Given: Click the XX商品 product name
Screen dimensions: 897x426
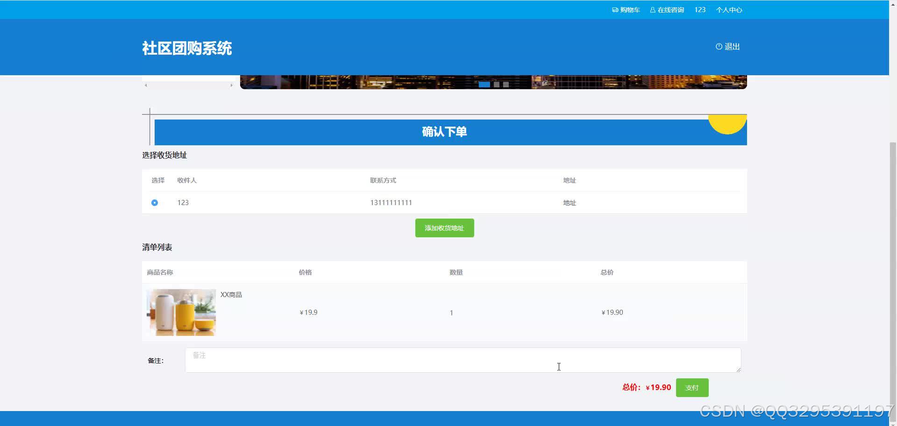Looking at the screenshot, I should pos(231,295).
